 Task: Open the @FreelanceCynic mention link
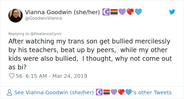click(46, 34)
